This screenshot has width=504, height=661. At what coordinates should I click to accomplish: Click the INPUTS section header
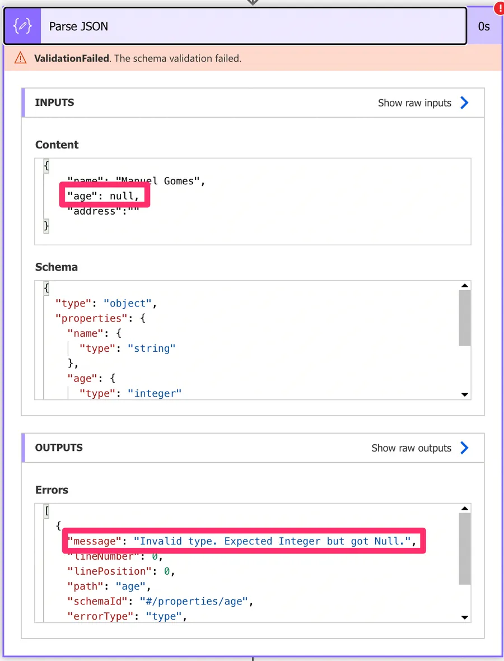pyautogui.click(x=55, y=103)
